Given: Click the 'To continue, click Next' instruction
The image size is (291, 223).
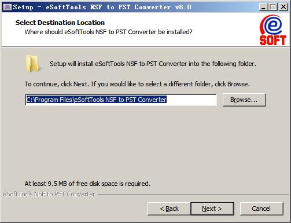Looking at the screenshot, I should coord(137,84).
